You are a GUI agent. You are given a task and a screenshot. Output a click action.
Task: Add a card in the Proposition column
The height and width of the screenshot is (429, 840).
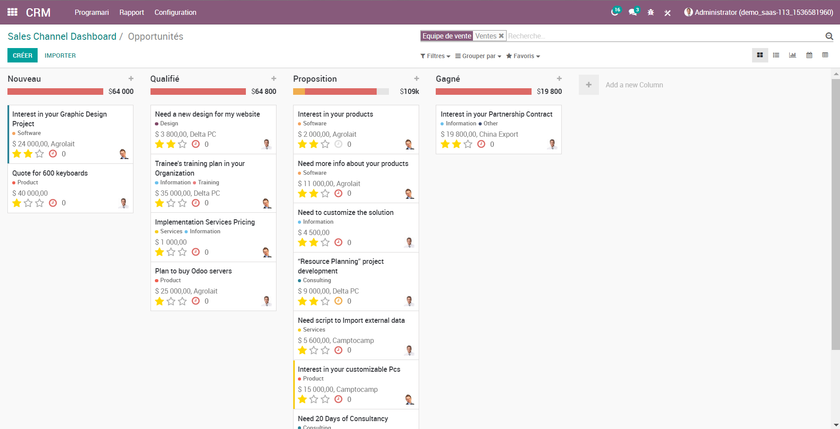coord(416,79)
